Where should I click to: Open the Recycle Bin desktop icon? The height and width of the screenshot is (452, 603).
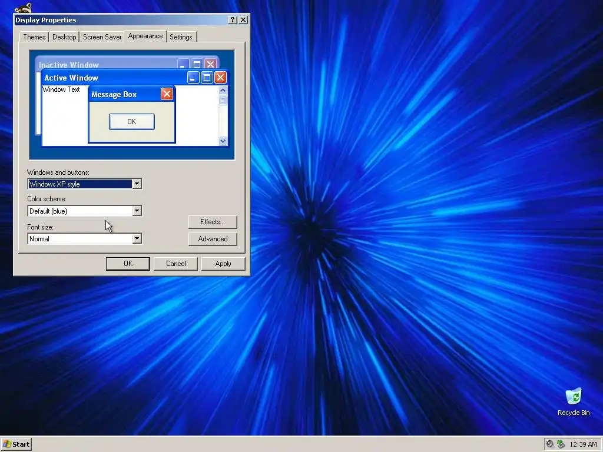[x=574, y=401]
